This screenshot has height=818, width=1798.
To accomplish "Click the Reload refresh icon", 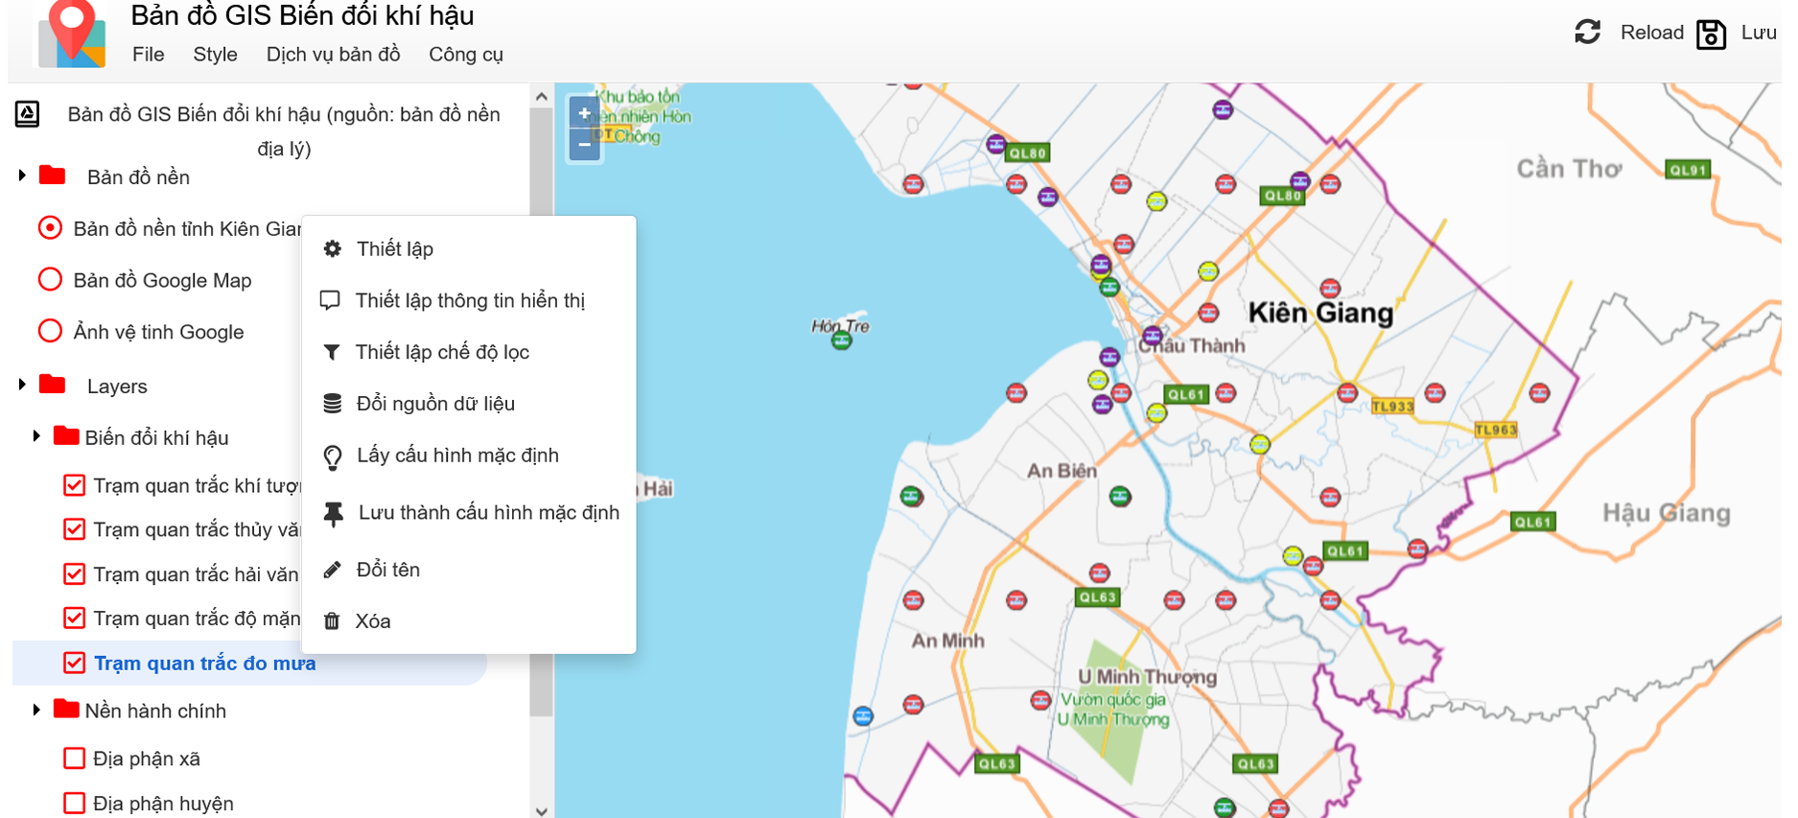I will pyautogui.click(x=1587, y=32).
